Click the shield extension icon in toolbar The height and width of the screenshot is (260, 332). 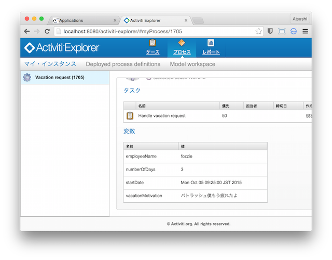coord(270,31)
